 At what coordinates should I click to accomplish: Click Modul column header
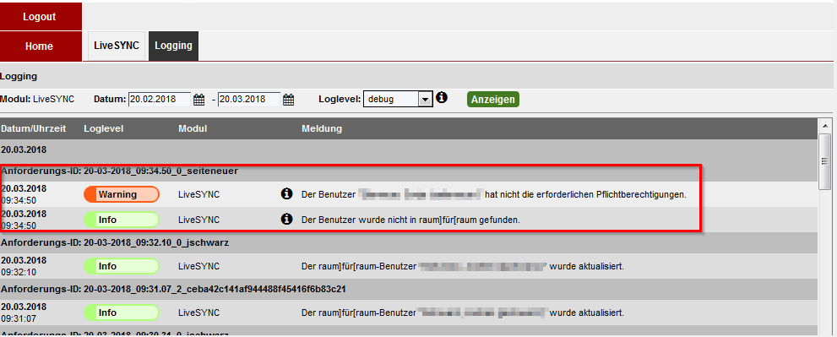(x=193, y=128)
